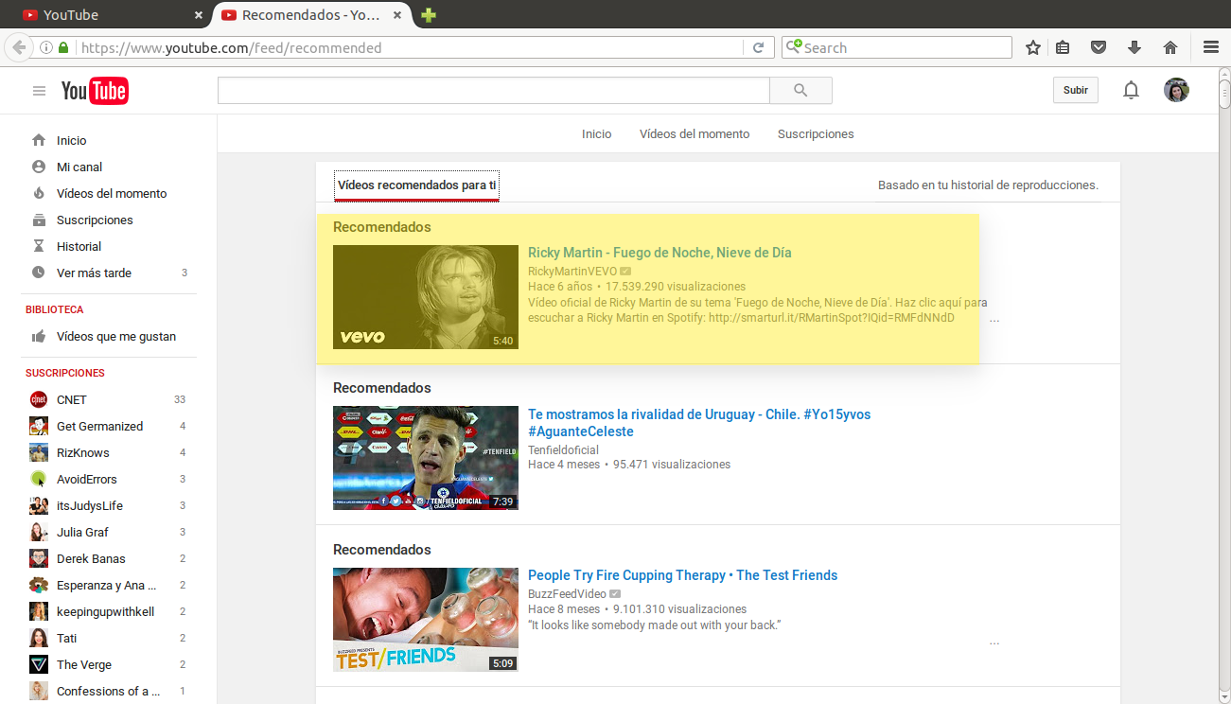Open Vídeos del momento in top navigation
The height and width of the screenshot is (704, 1231).
click(x=695, y=134)
